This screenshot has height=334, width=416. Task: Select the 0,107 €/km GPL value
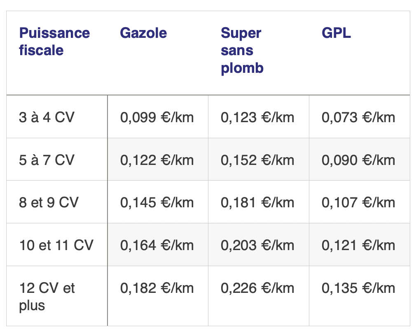(358, 203)
